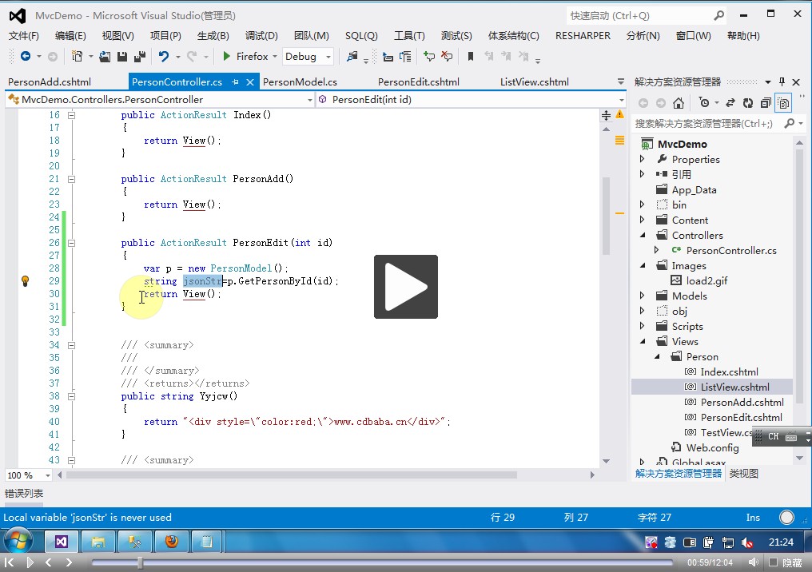This screenshot has width=812, height=572.
Task: Open ListView.cshtml in Solution Explorer
Action: coord(734,387)
